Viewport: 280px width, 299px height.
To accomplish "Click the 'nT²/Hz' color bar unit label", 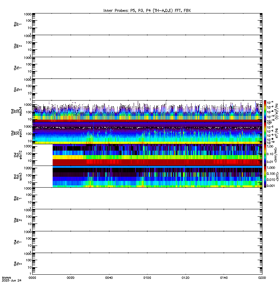I will [x=277, y=133].
